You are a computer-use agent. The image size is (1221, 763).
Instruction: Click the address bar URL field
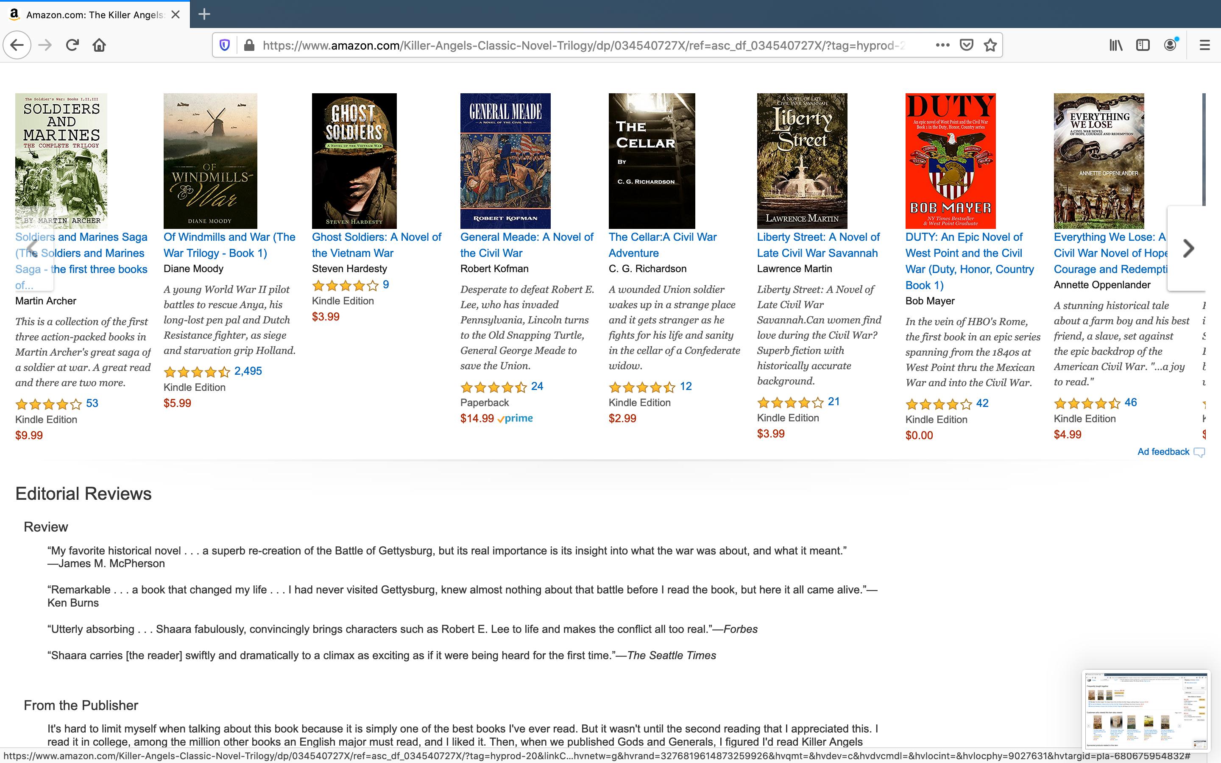585,45
